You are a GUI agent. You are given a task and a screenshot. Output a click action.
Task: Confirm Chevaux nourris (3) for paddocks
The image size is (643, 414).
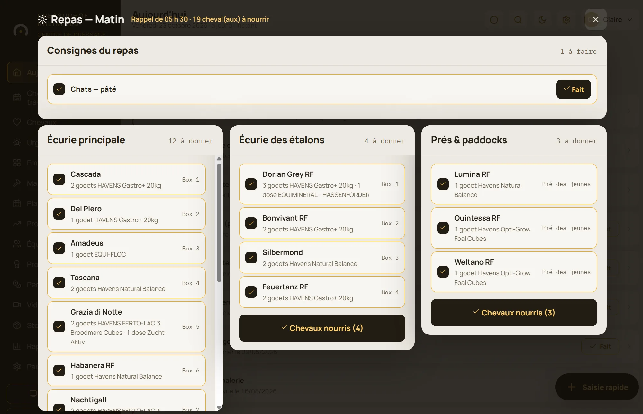(514, 313)
